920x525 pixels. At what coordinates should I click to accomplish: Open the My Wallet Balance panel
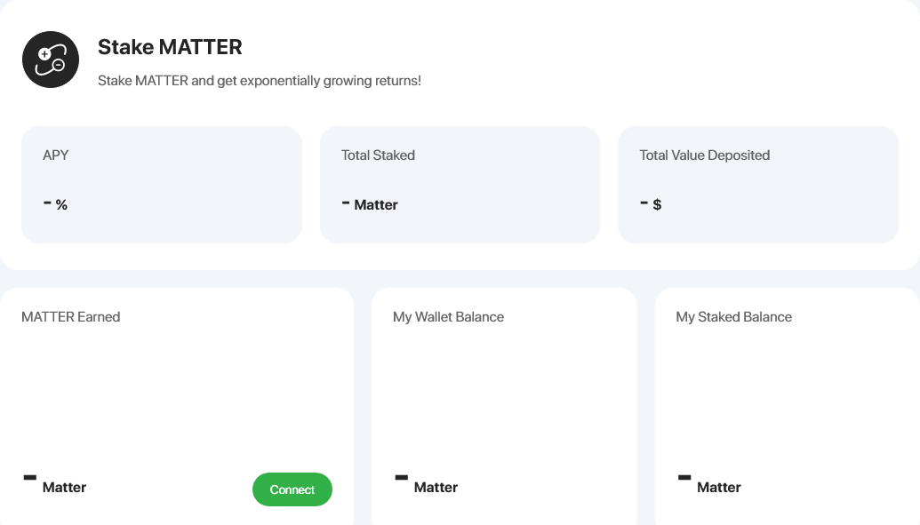pos(504,406)
